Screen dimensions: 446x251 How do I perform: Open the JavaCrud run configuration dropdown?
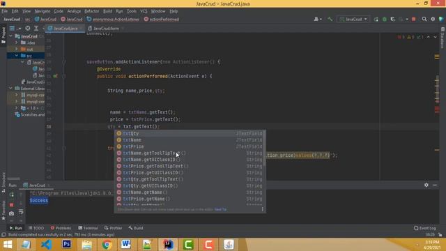tap(353, 19)
